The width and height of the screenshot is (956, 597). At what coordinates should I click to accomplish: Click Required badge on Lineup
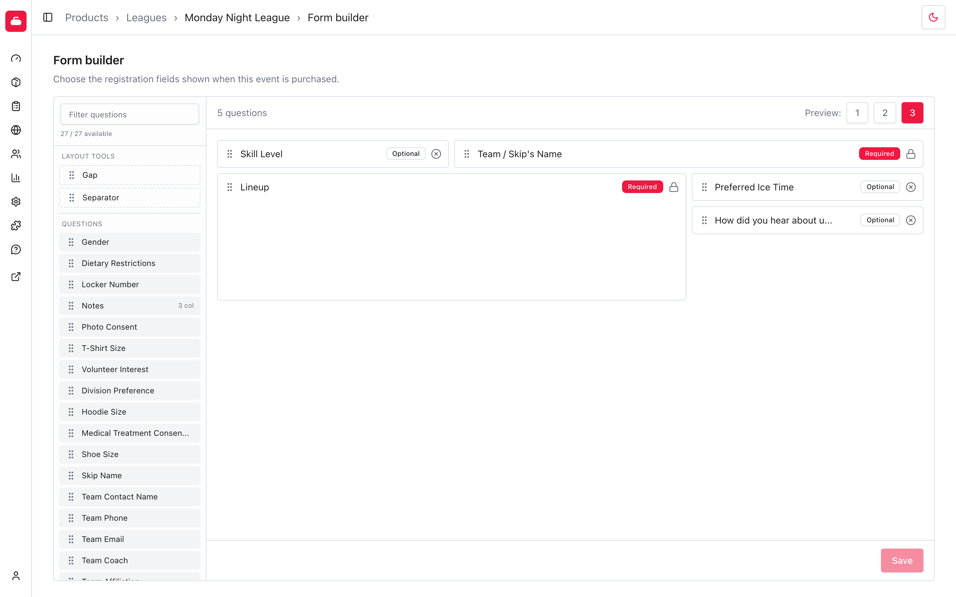pyautogui.click(x=642, y=187)
